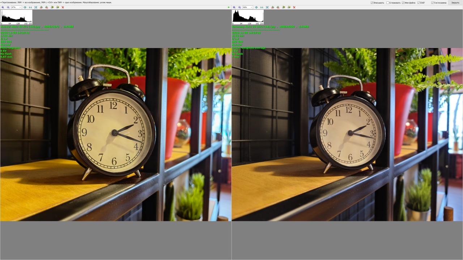Viewport: 463px width, 260px height.
Task: Rotate right pane image counterclockwise
Action: pos(272,7)
